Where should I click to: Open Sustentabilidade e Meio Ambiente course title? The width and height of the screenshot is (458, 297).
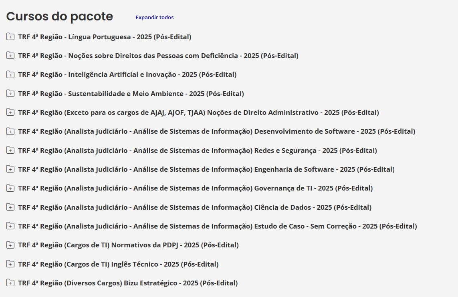tap(131, 94)
